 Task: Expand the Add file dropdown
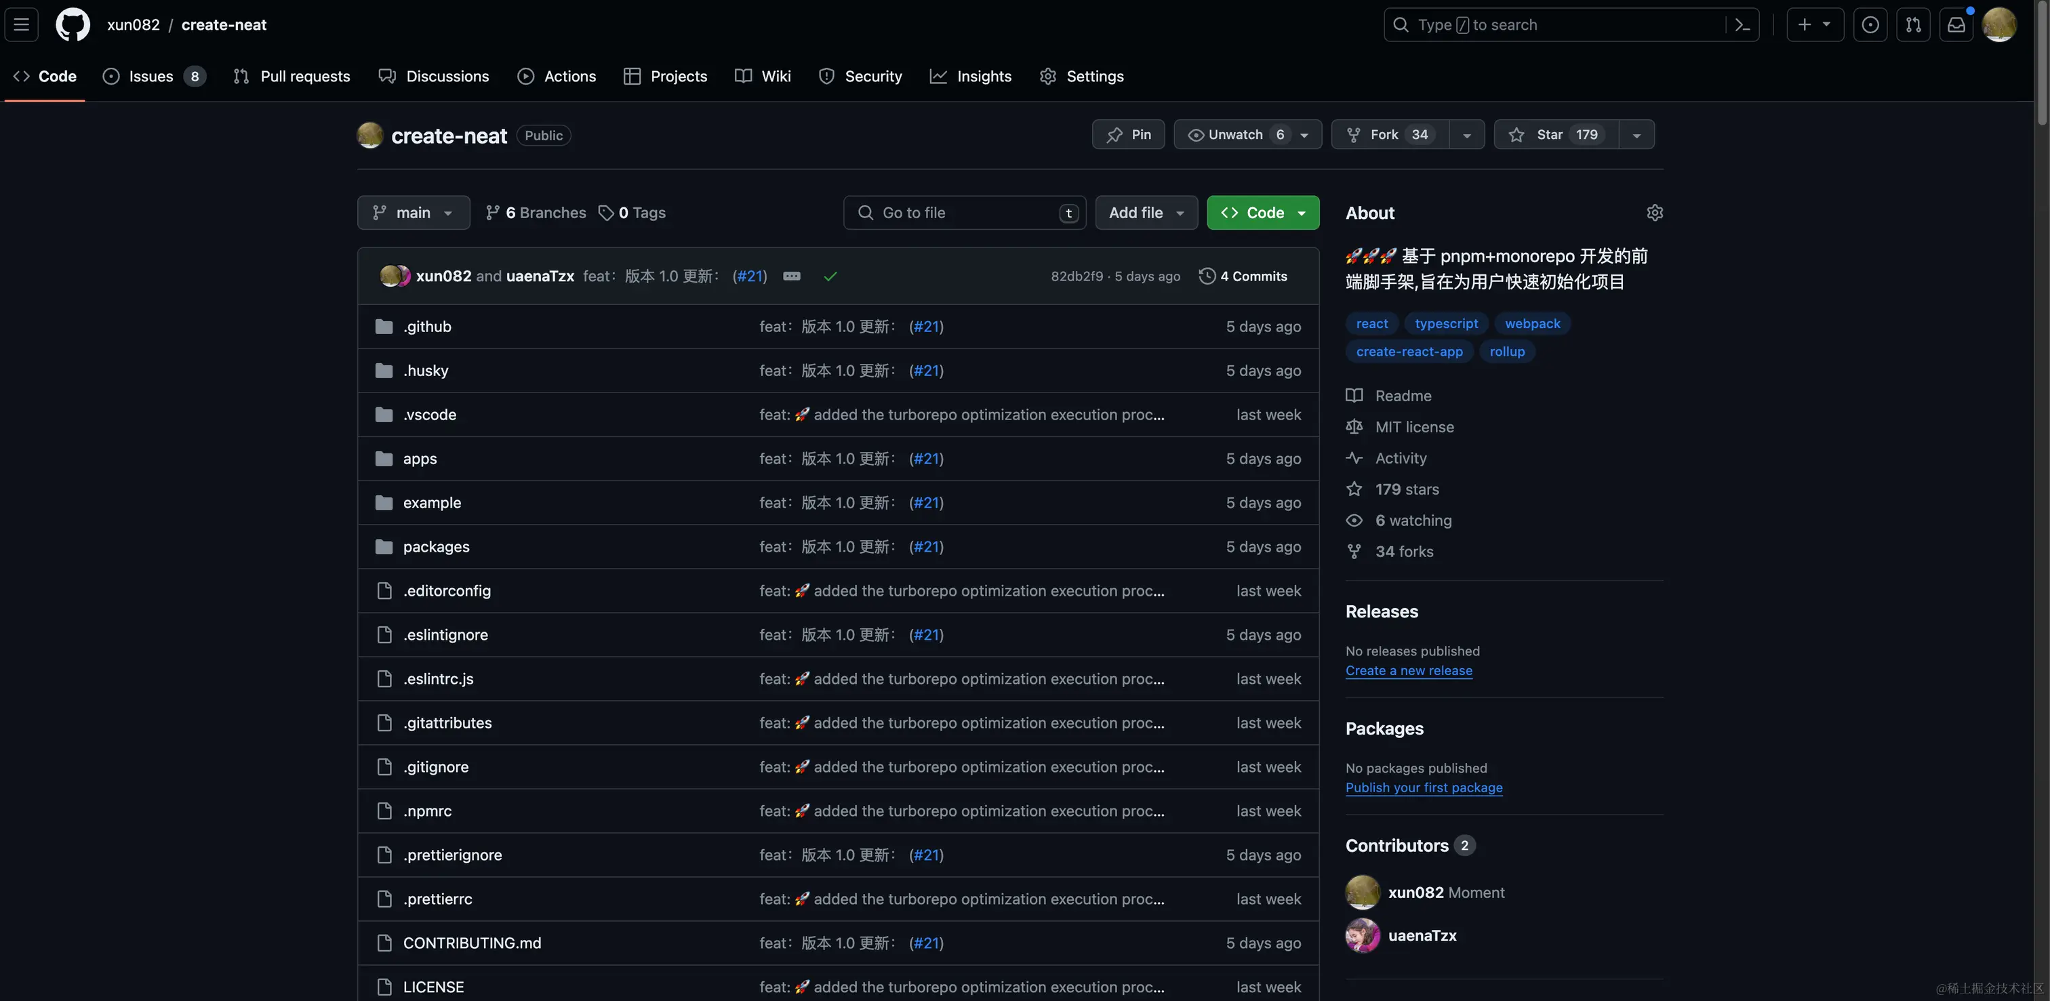click(1146, 212)
